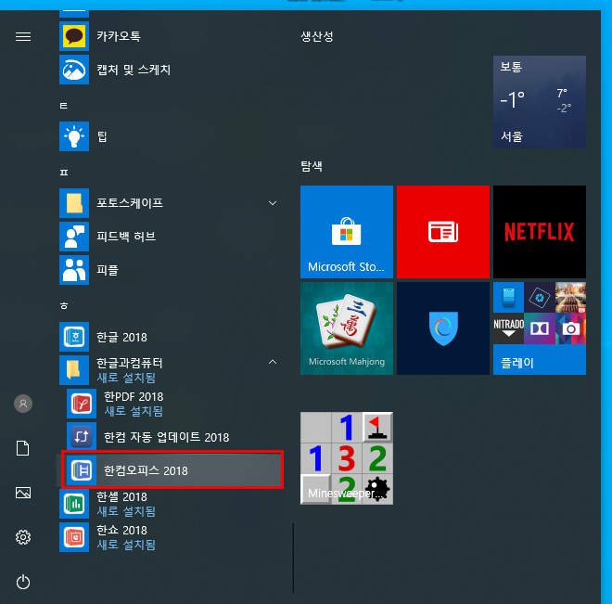Open the hamburger menu at top left

(23, 37)
